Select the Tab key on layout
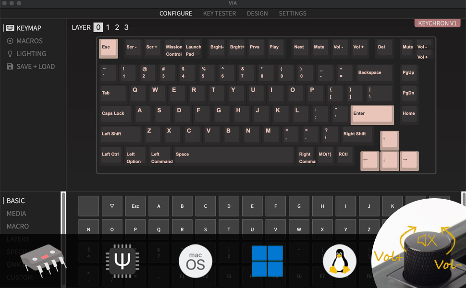The image size is (466, 288). (x=113, y=94)
